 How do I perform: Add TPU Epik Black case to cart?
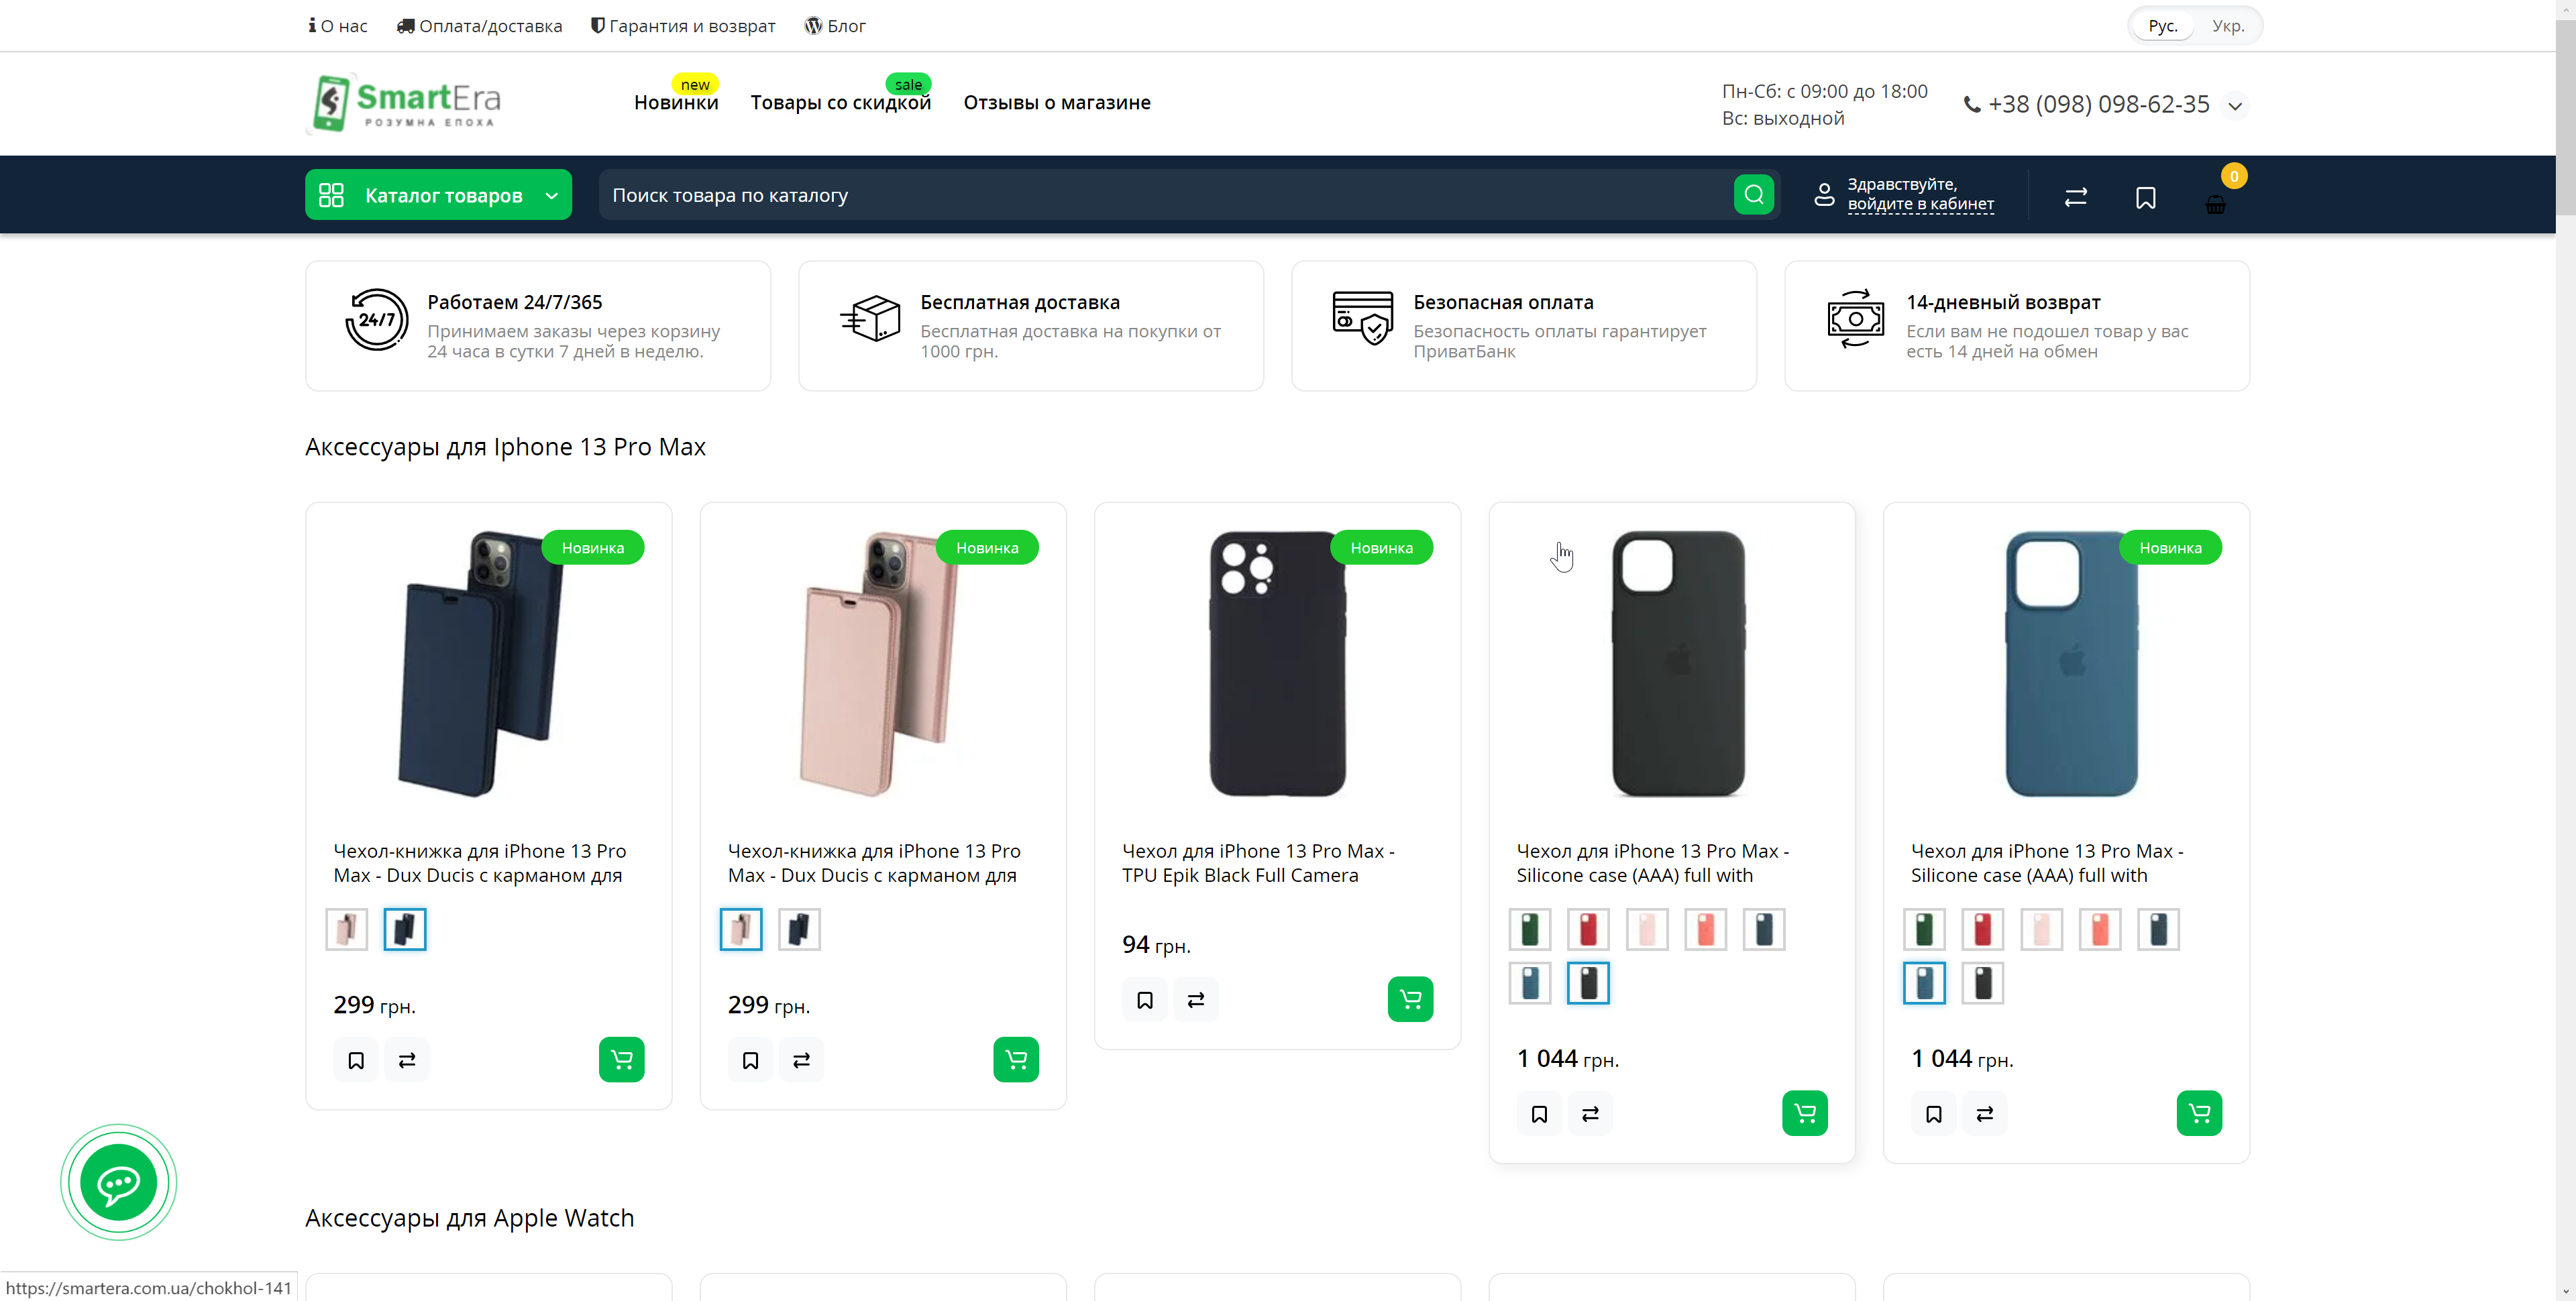(1410, 999)
